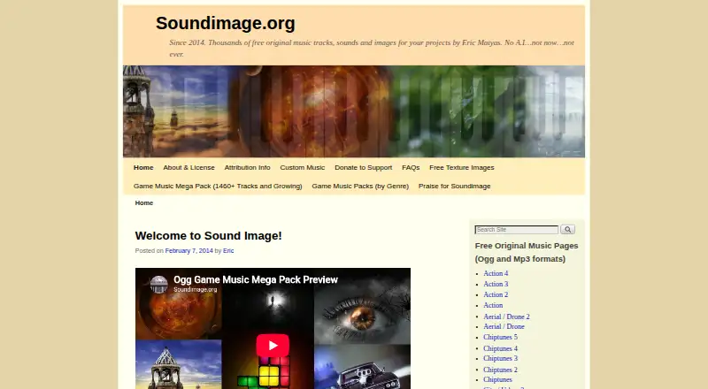The width and height of the screenshot is (708, 389).
Task: Open Praise for Soundimage page
Action: coord(455,186)
